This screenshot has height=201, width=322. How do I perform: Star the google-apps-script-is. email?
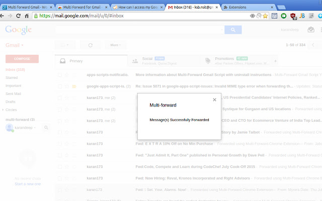point(66,86)
